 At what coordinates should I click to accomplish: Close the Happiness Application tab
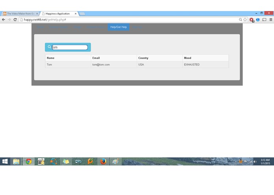pyautogui.click(x=75, y=14)
